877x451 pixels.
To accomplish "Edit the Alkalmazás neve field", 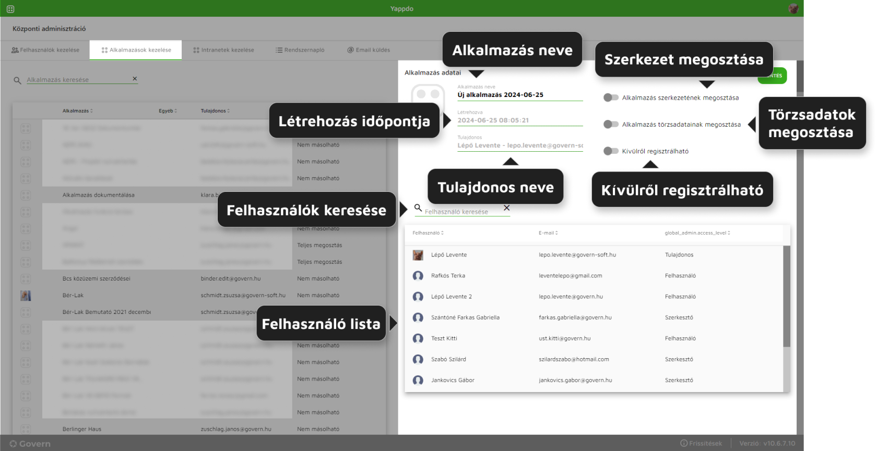I will (520, 95).
